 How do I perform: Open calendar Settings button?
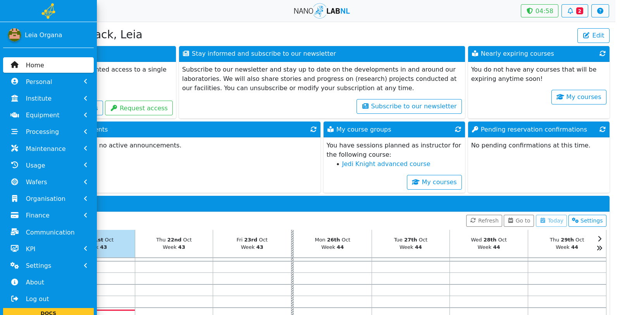587,221
